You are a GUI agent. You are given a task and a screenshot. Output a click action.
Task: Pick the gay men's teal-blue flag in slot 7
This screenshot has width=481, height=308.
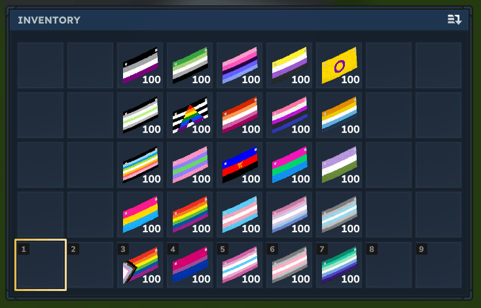[339, 265]
